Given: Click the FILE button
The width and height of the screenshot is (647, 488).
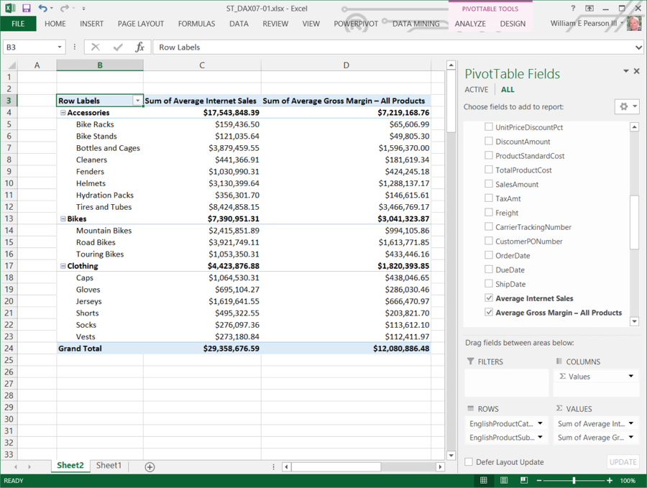Looking at the screenshot, I should (18, 24).
